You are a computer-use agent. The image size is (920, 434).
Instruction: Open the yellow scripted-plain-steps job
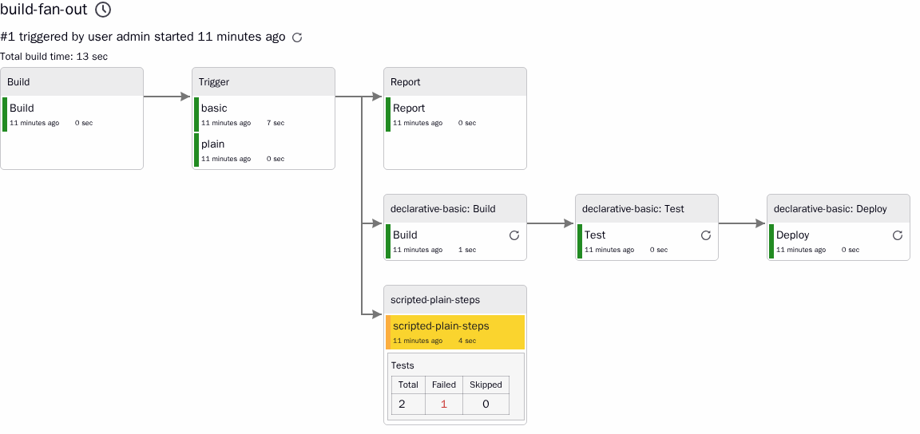tap(441, 326)
